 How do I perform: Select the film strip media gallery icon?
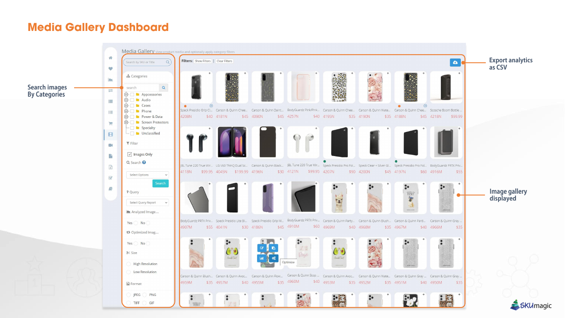click(x=111, y=134)
